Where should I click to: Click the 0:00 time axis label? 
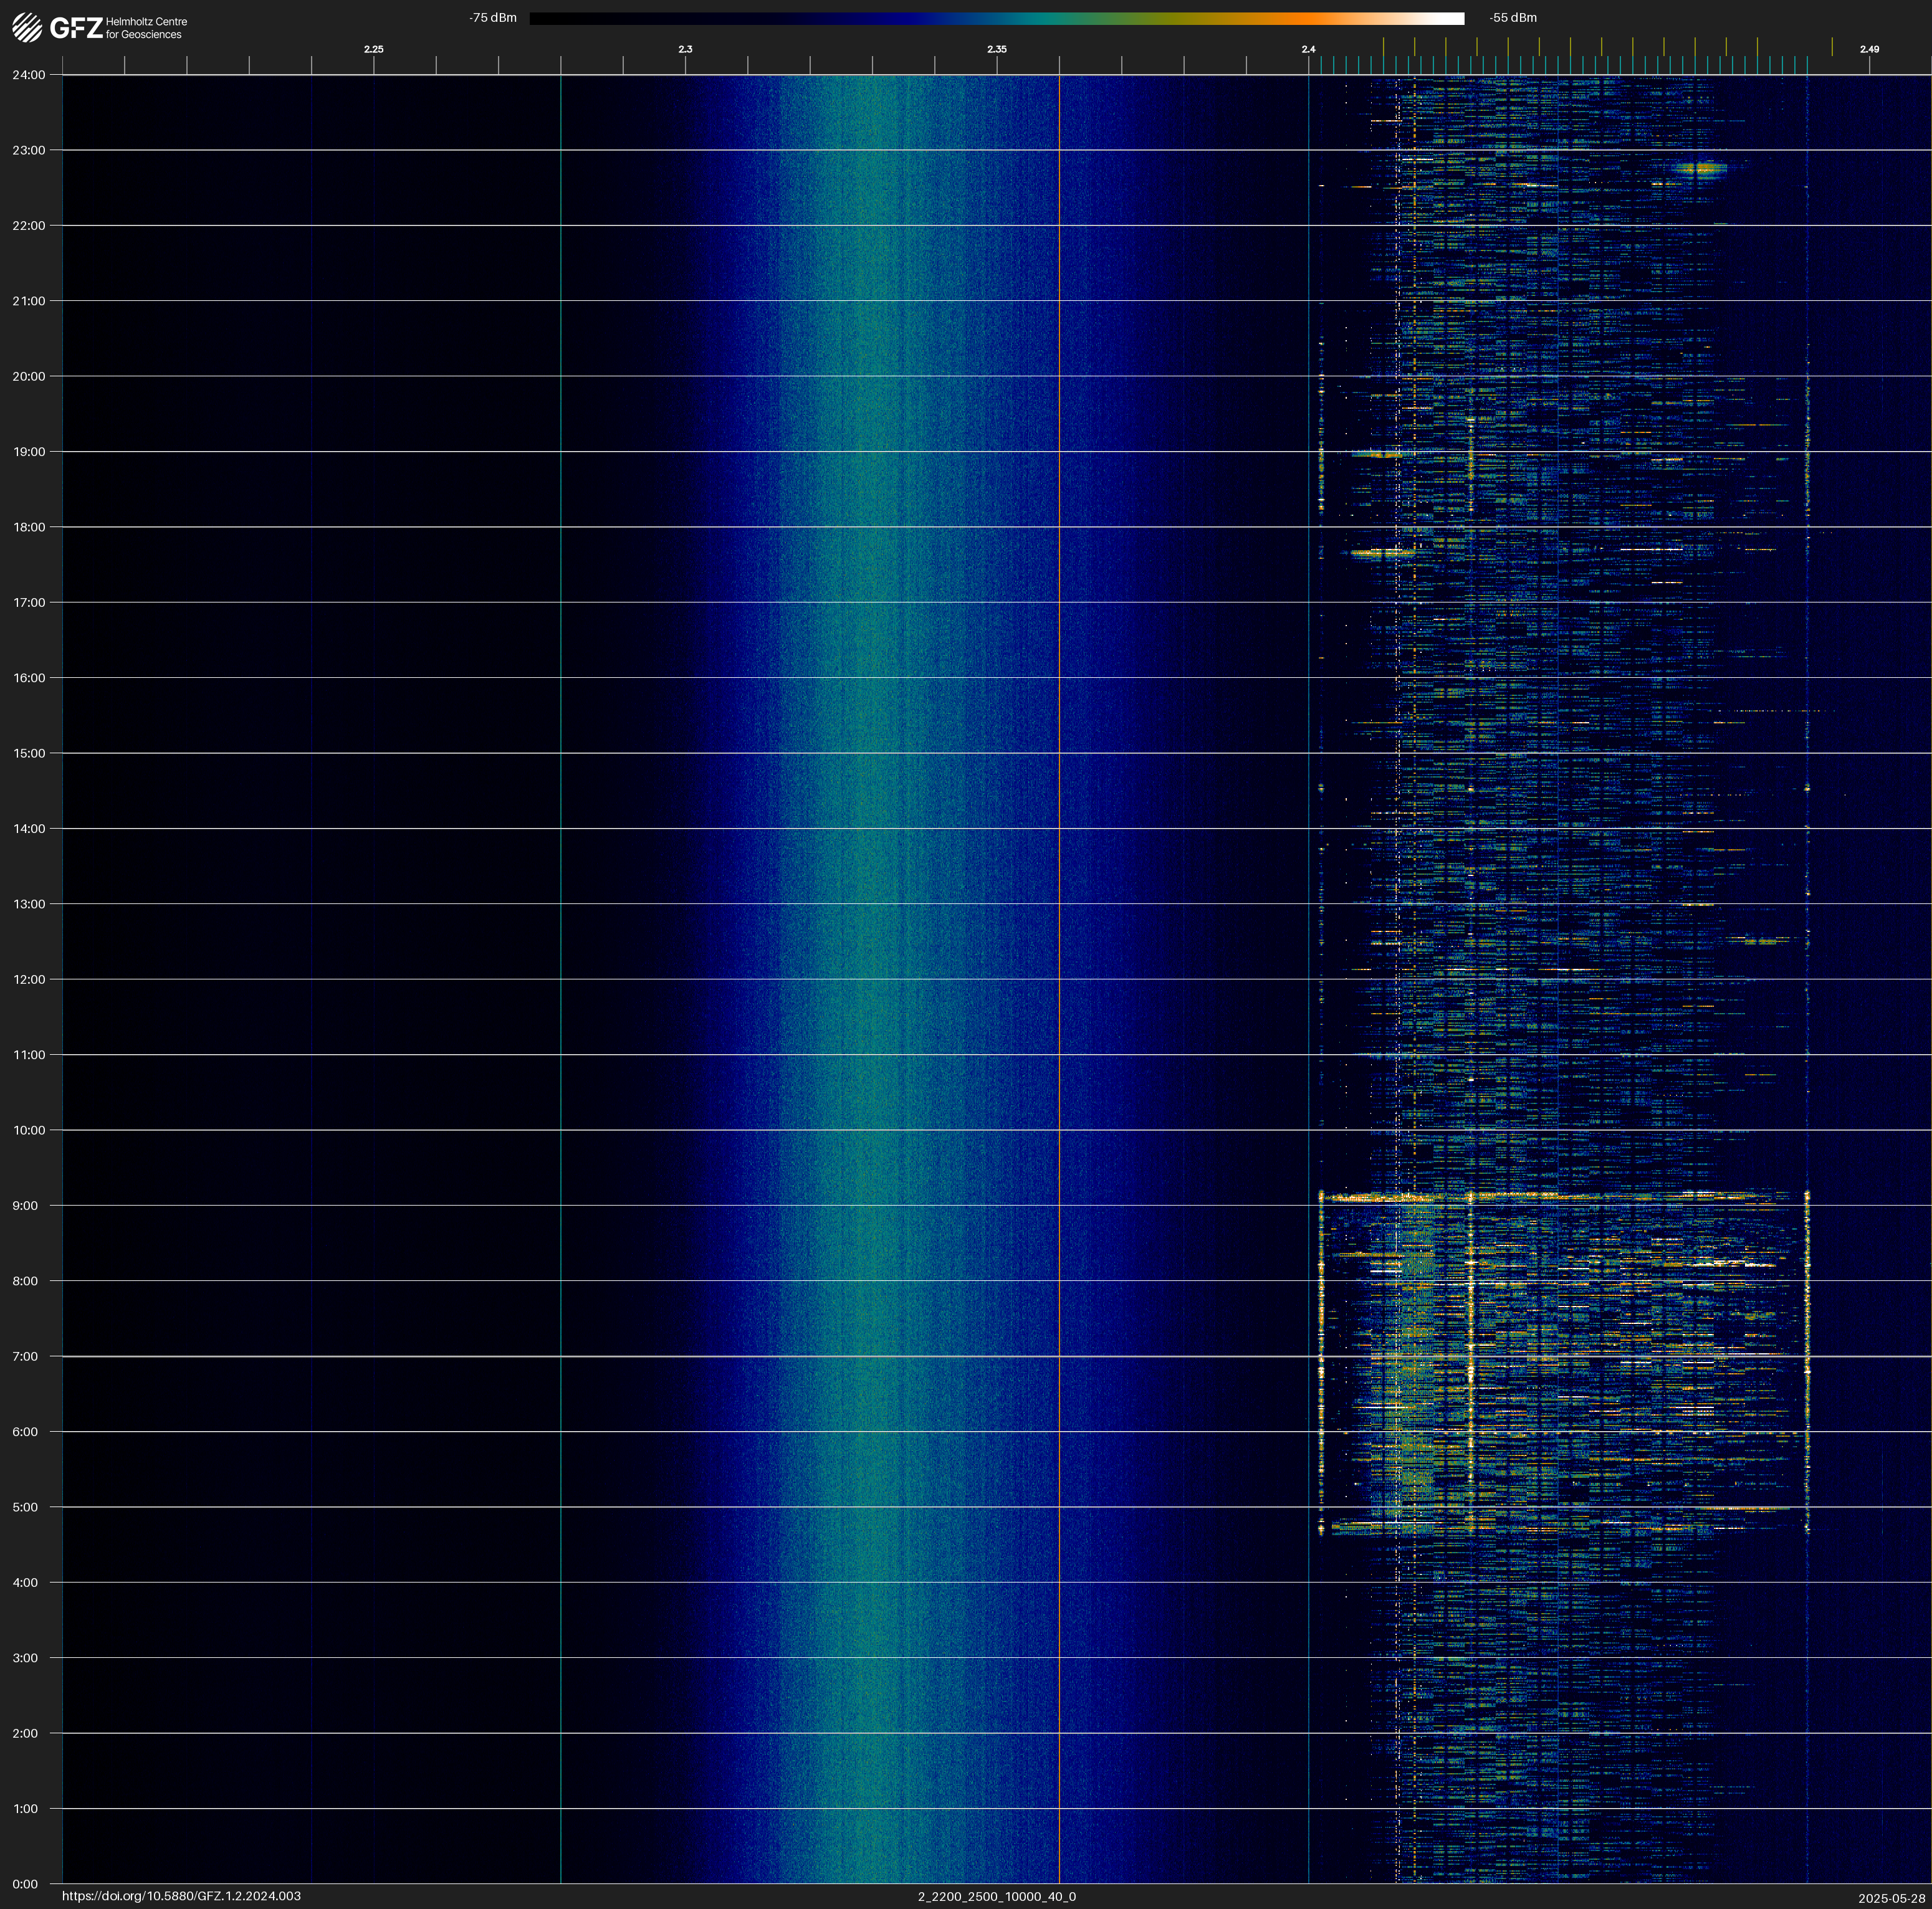(x=25, y=1884)
